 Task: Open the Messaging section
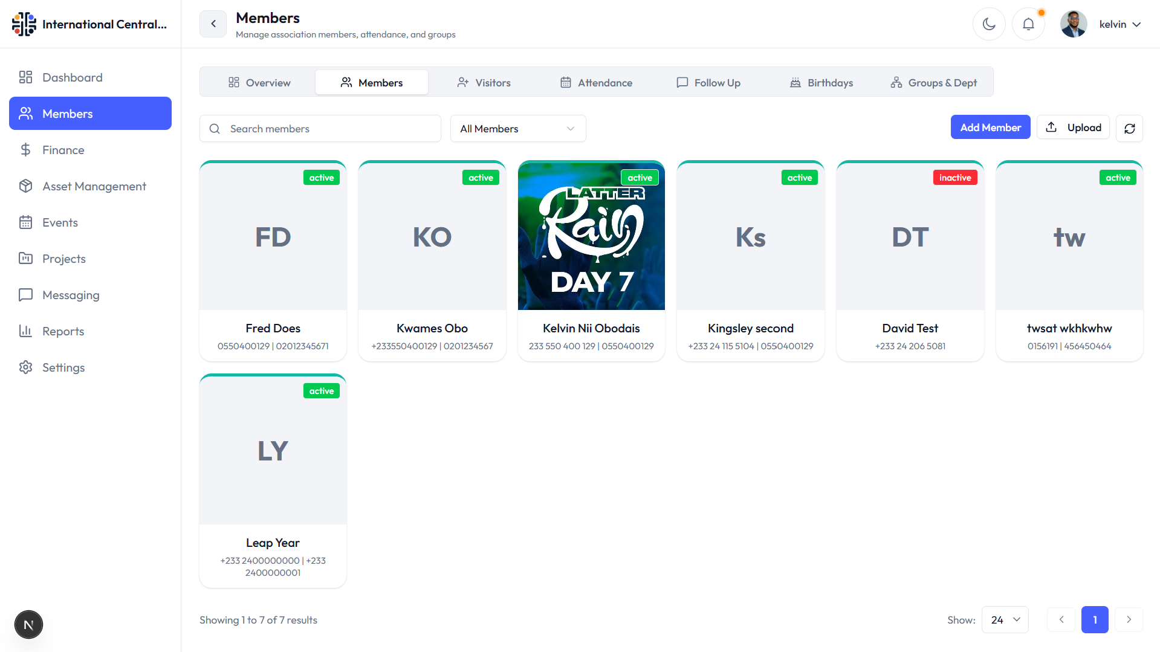point(71,294)
